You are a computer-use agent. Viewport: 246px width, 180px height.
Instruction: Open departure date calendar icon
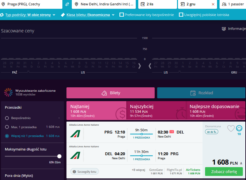click(x=143, y=4)
